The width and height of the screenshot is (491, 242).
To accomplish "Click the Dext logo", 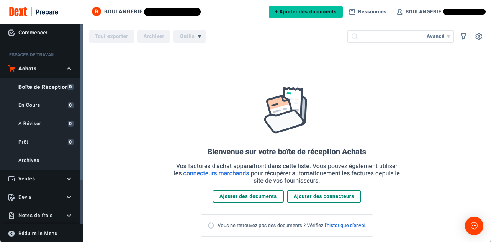I will (18, 12).
